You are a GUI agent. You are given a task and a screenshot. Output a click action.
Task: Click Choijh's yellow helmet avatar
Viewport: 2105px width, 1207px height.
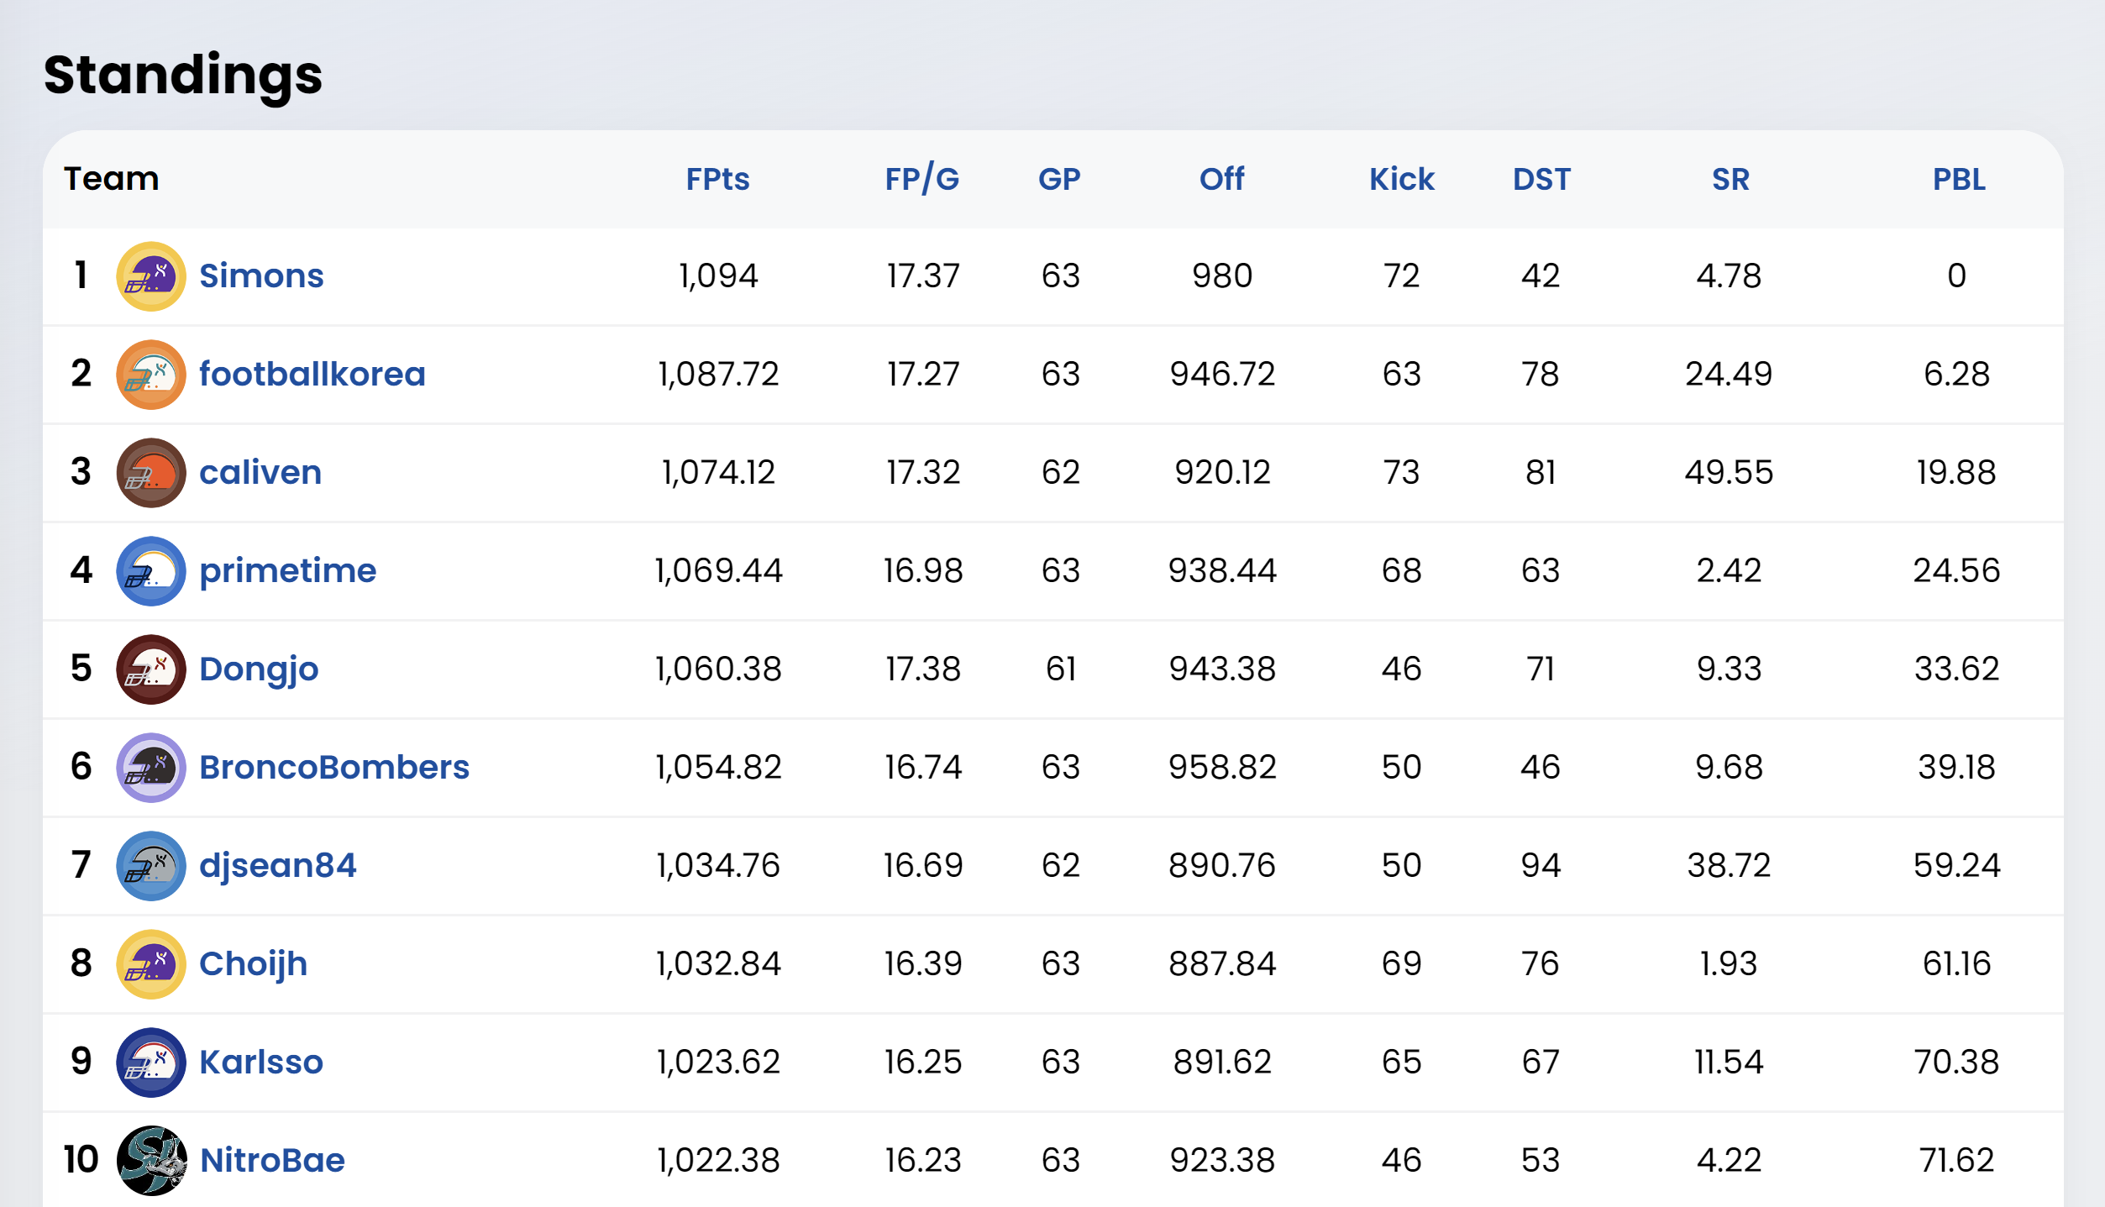coord(151,964)
